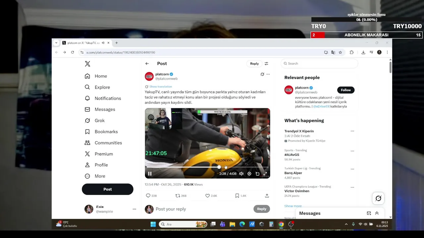Screen dimensions: 424x238
Task: Click the X Search box
Action: [319, 63]
